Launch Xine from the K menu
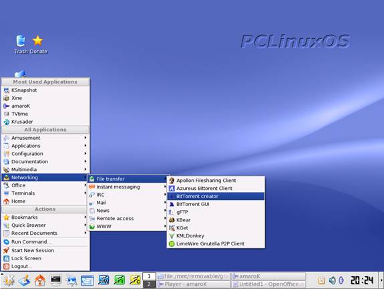Screen dimensions: 384x289 pyautogui.click(x=45, y=98)
